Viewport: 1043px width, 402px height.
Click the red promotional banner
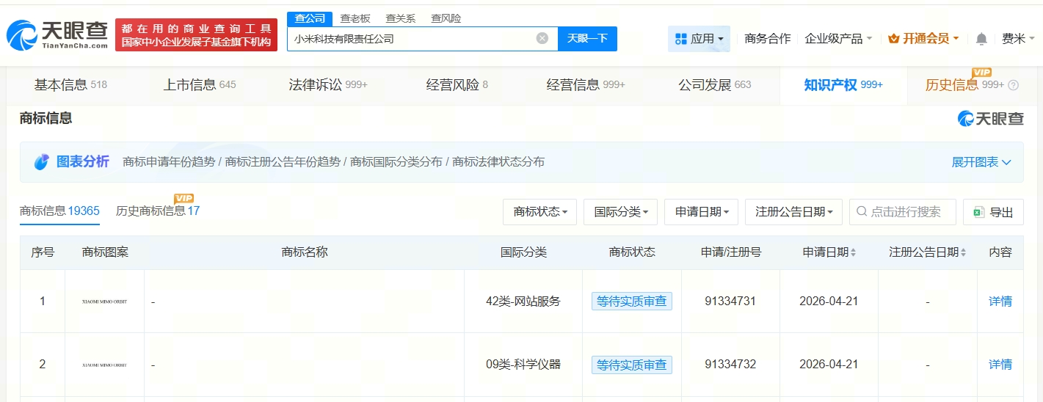click(196, 35)
